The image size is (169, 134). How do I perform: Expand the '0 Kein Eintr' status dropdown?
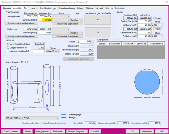point(53,51)
